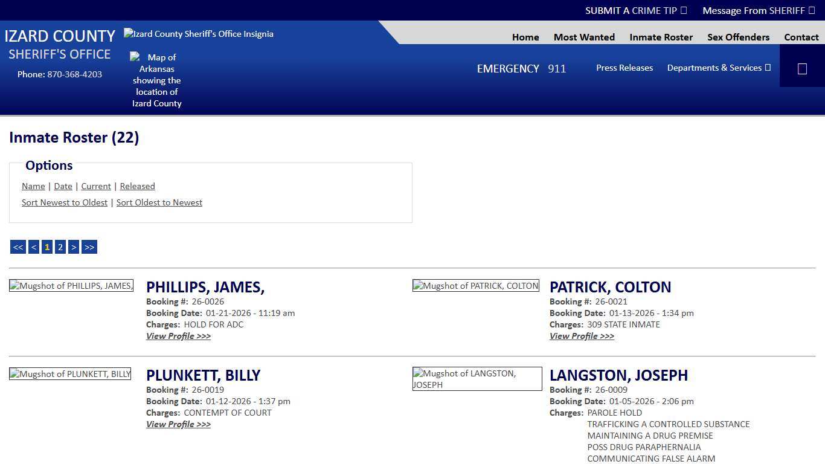Click the last page >> button
Screen dimensions: 825x464
pos(89,246)
